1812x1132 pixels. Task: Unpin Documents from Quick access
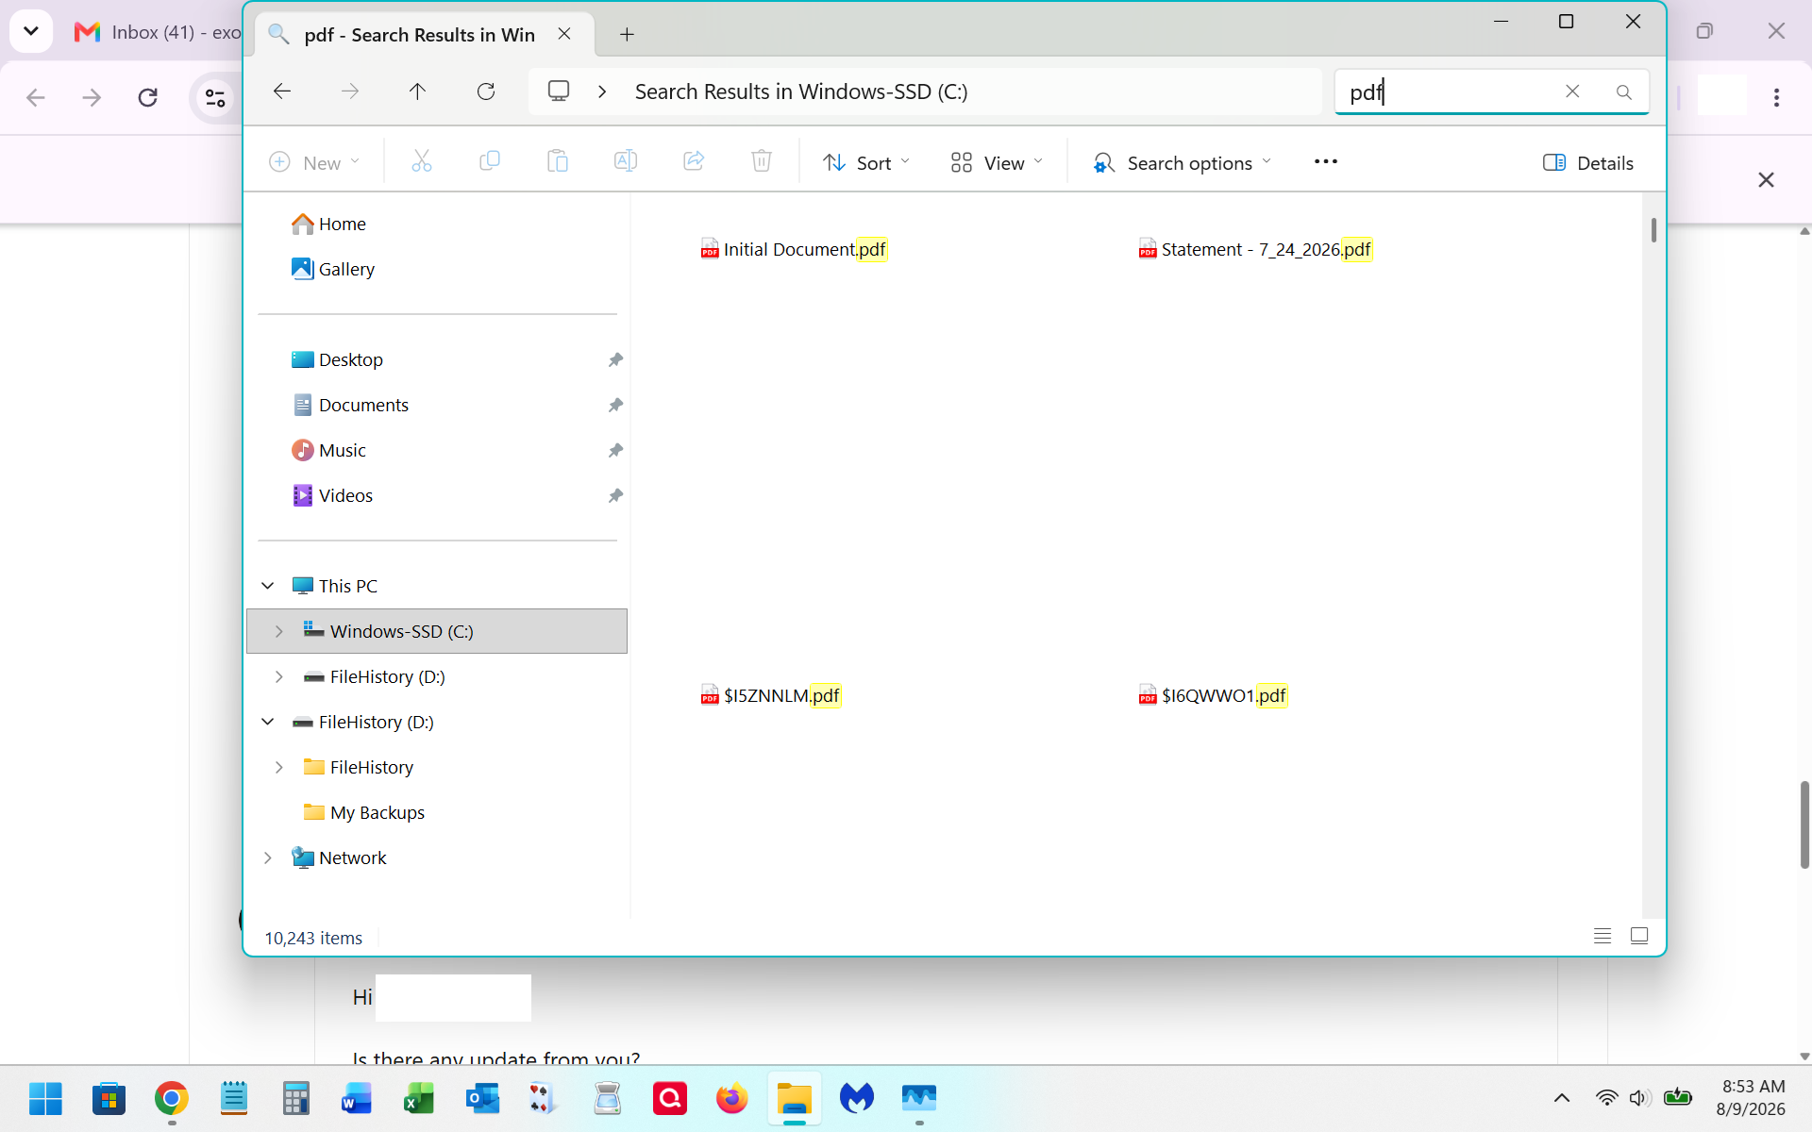[615, 405]
